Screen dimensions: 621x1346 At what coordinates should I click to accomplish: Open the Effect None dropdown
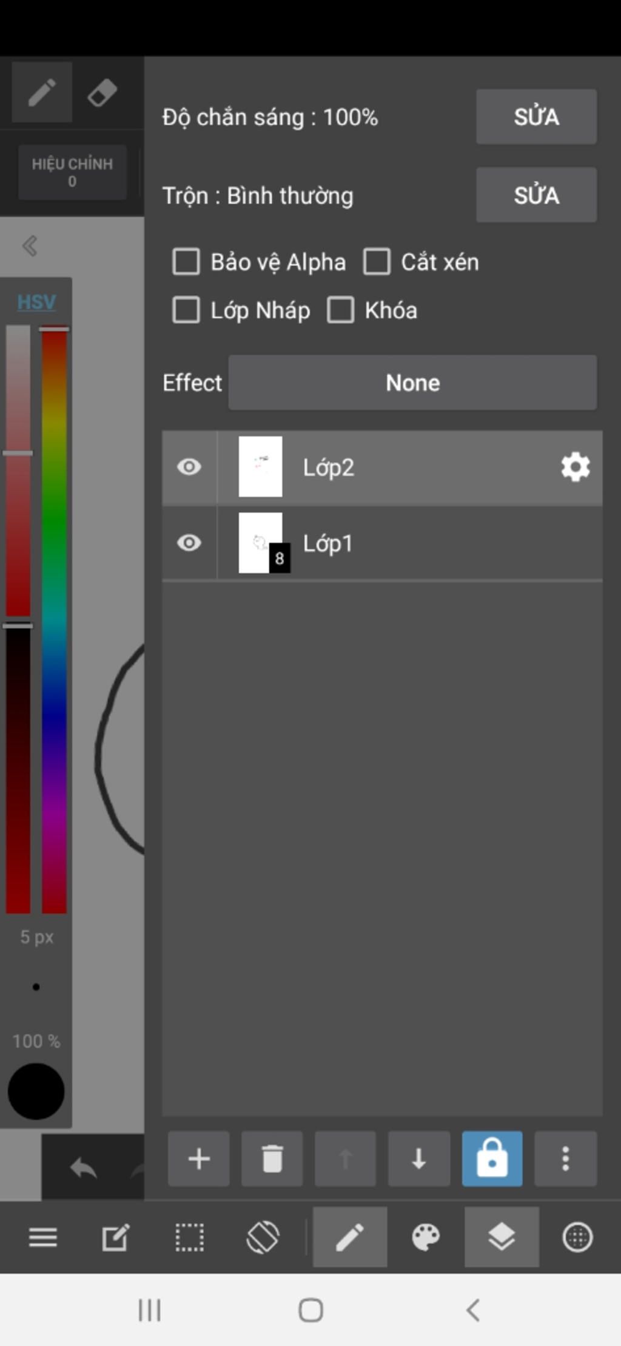coord(412,382)
